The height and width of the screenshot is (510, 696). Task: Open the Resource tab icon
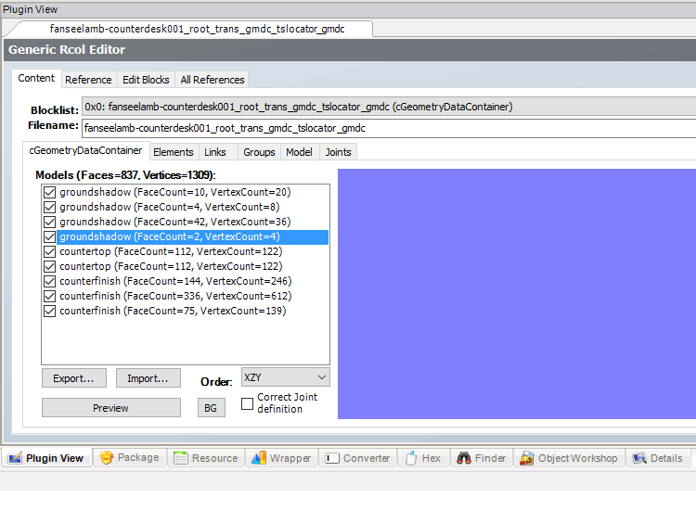click(x=181, y=457)
